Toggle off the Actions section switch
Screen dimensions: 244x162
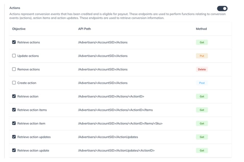pos(222,8)
